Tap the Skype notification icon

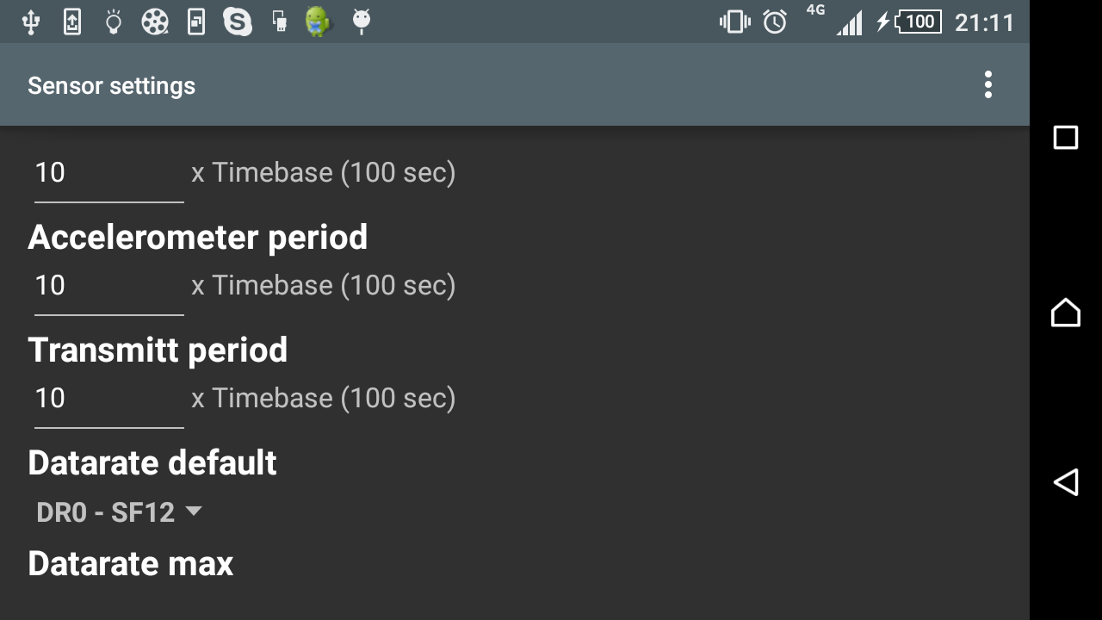238,22
